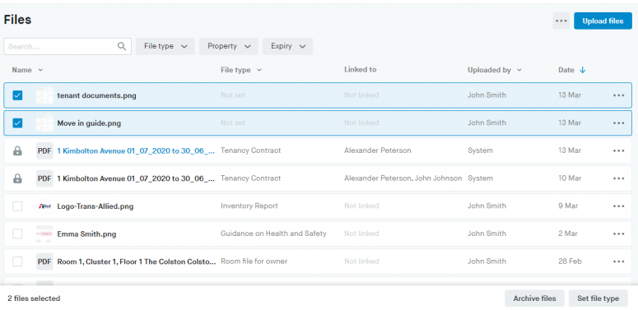Viewport: 638px width, 310px height.
Task: Click Guidance on Health and Safety cell
Action: (x=273, y=234)
